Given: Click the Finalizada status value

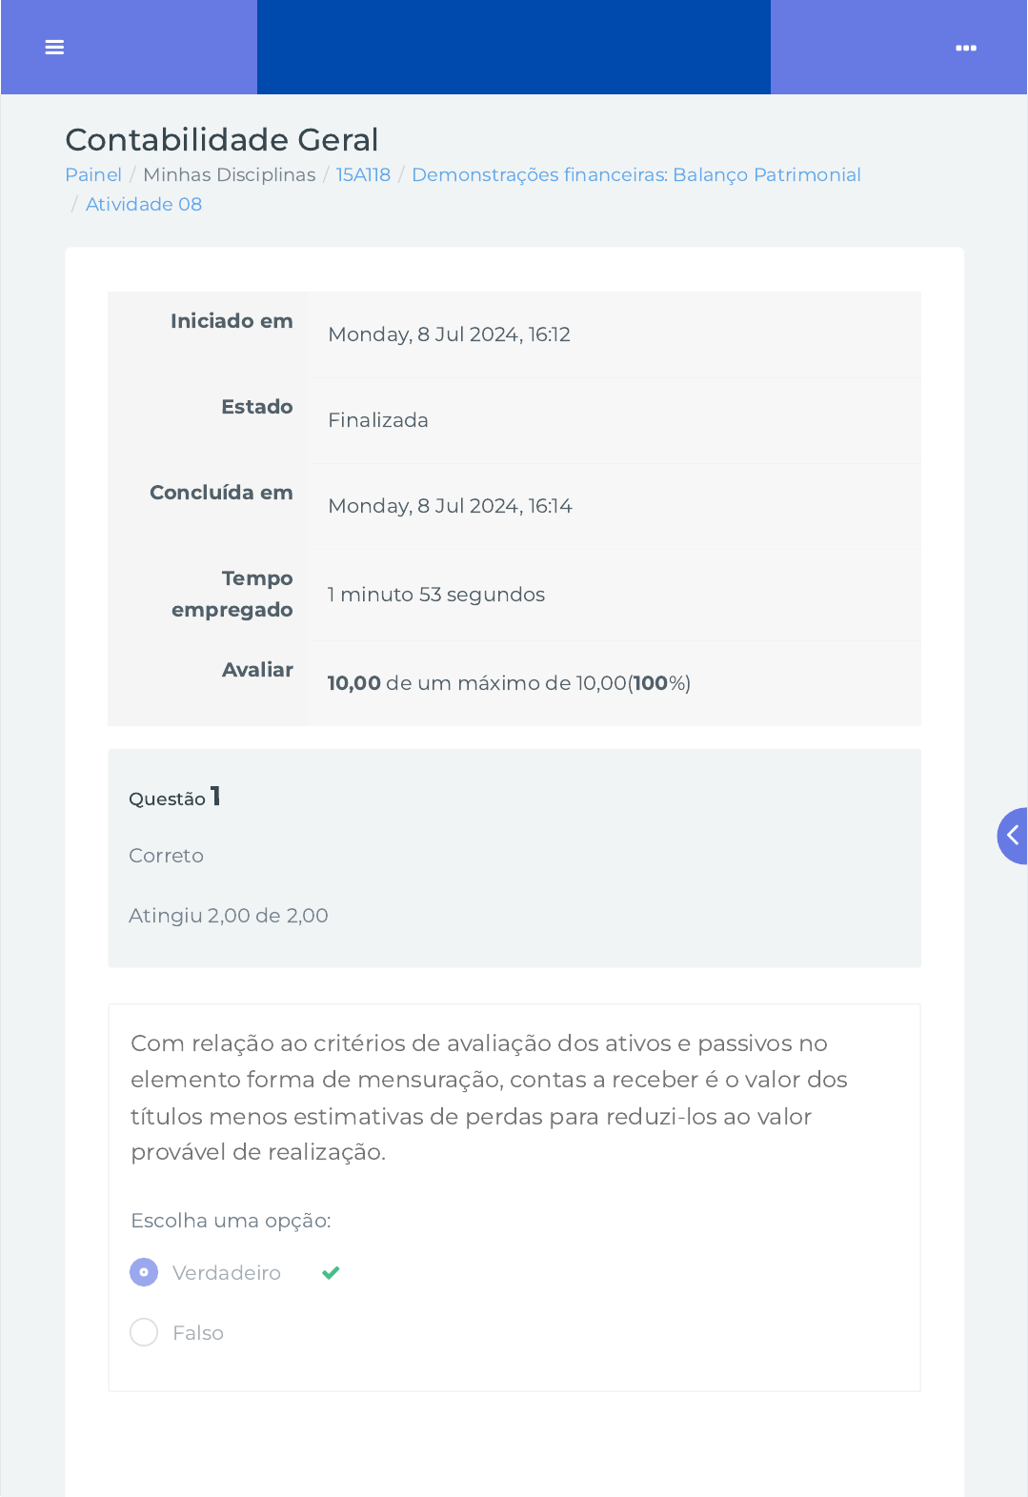Looking at the screenshot, I should pyautogui.click(x=378, y=420).
